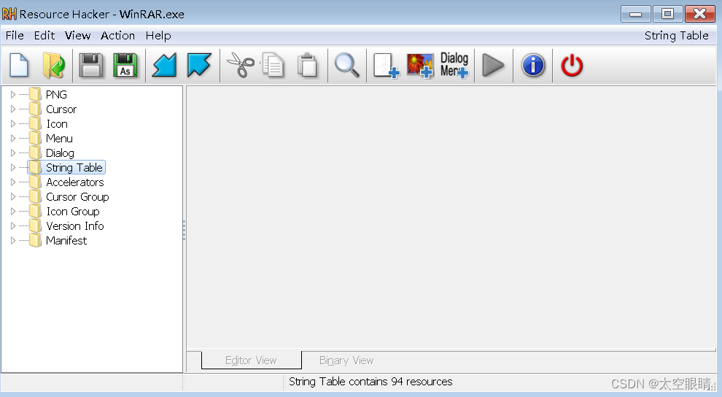Select the Version Info folder

pyautogui.click(x=67, y=226)
